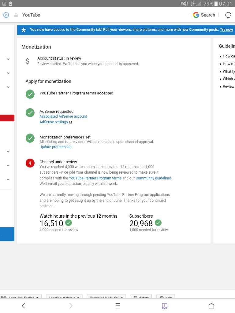Open the Community guidelines link
235x313 pixels.
click(x=154, y=178)
